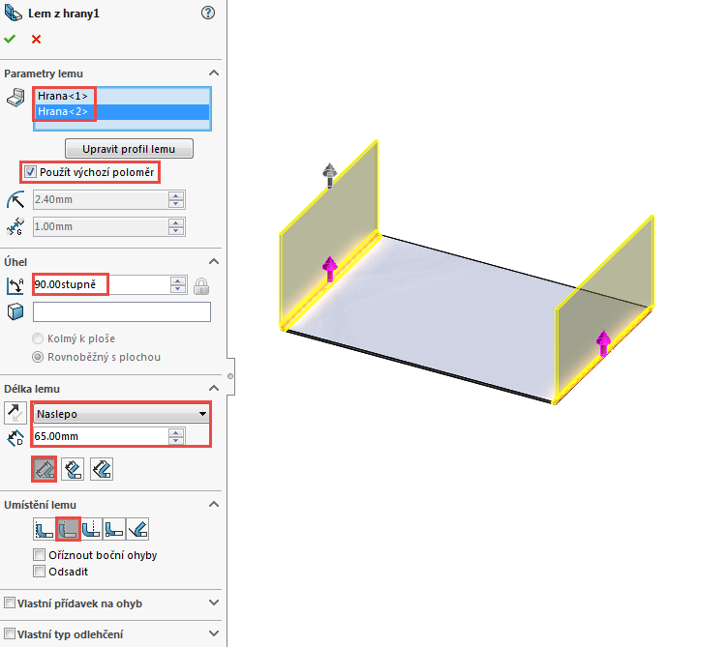Image resolution: width=726 pixels, height=647 pixels.
Task: Enable Oříznout boční ohyby checkbox
Action: [x=40, y=554]
